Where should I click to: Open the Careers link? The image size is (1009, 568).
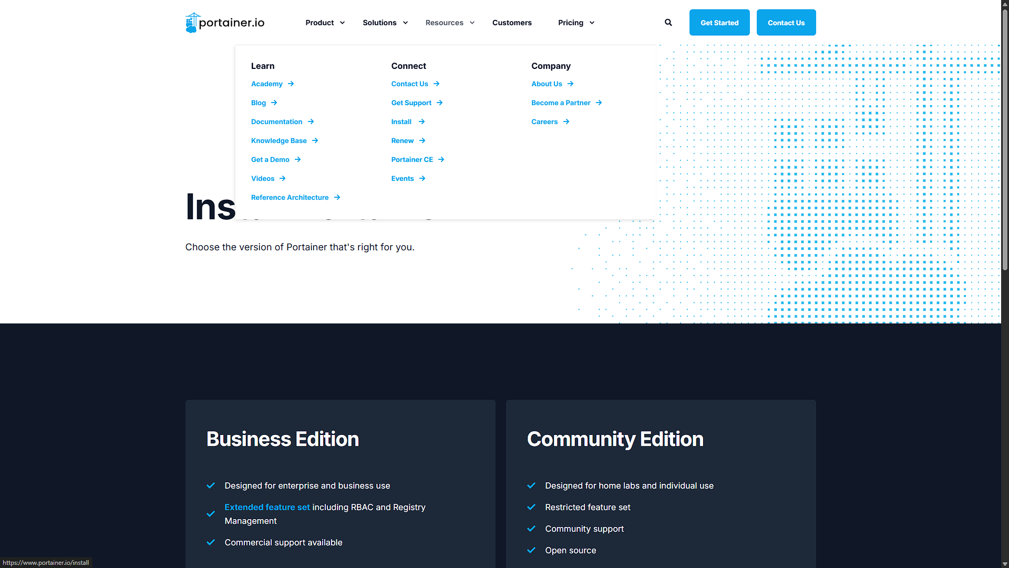[544, 121]
